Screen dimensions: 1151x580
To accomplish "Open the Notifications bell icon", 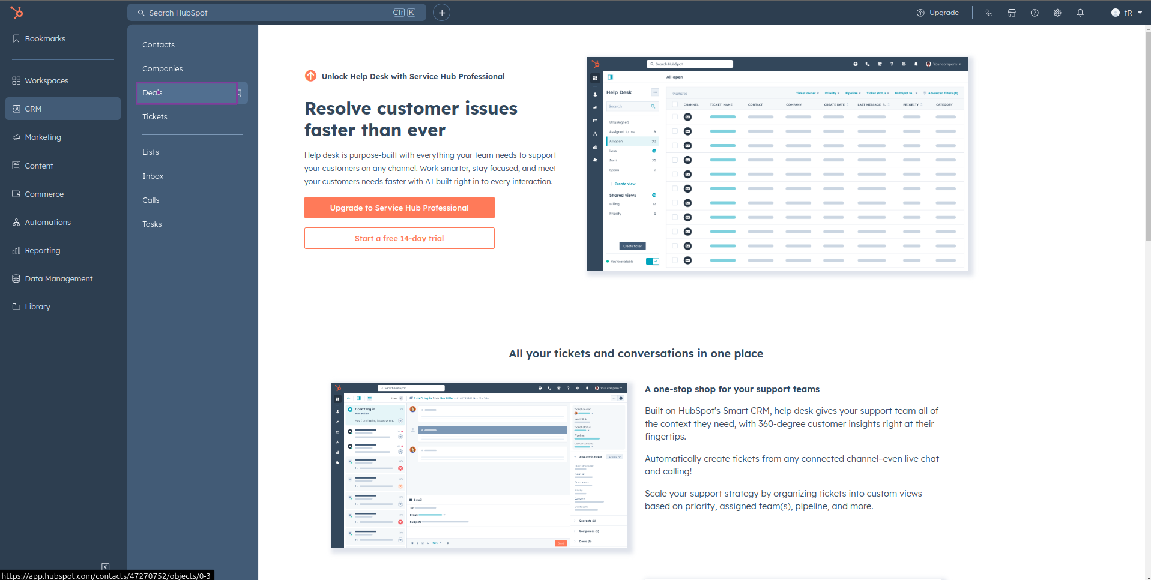I will click(1080, 13).
